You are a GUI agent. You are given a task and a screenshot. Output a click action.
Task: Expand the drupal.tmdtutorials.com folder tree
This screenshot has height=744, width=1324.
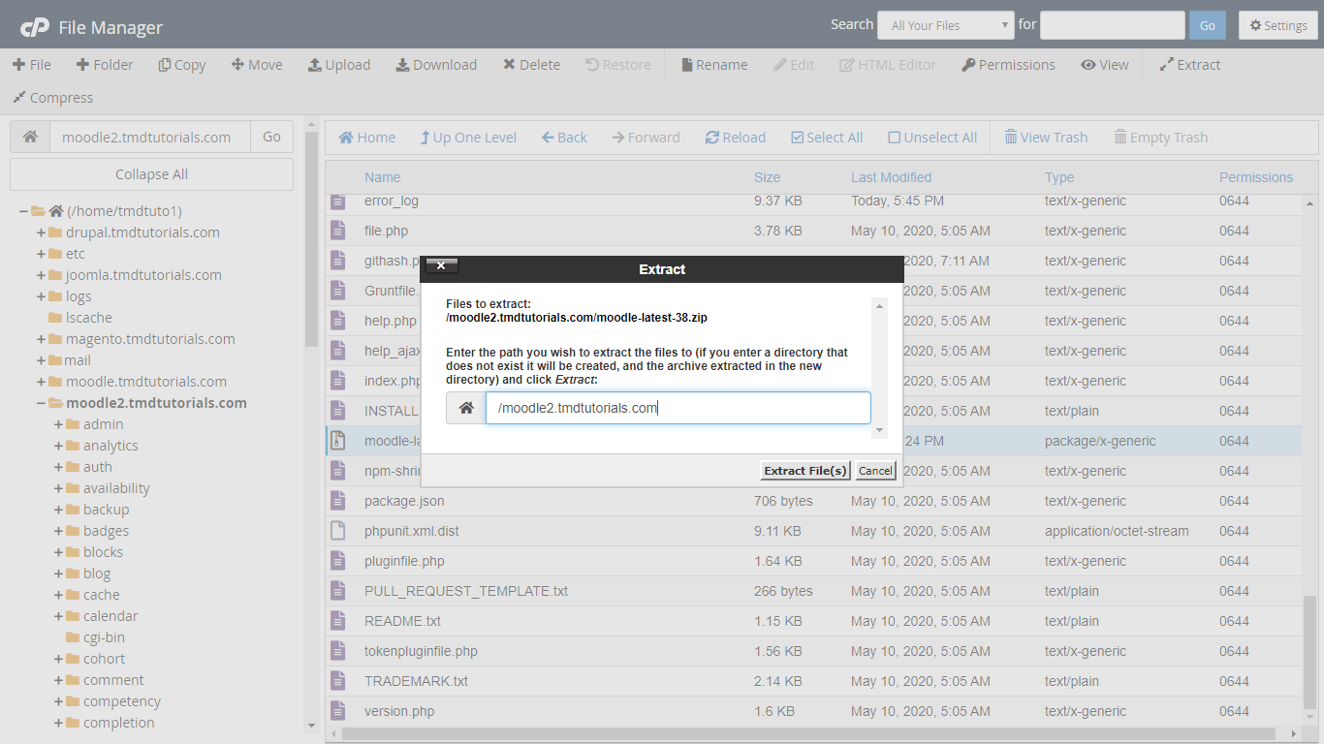pyautogui.click(x=41, y=232)
